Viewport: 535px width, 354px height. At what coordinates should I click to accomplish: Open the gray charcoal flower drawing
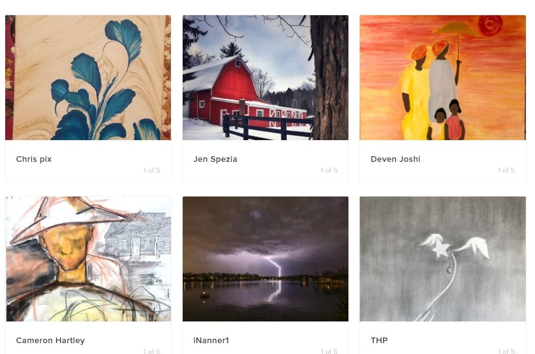tap(443, 259)
